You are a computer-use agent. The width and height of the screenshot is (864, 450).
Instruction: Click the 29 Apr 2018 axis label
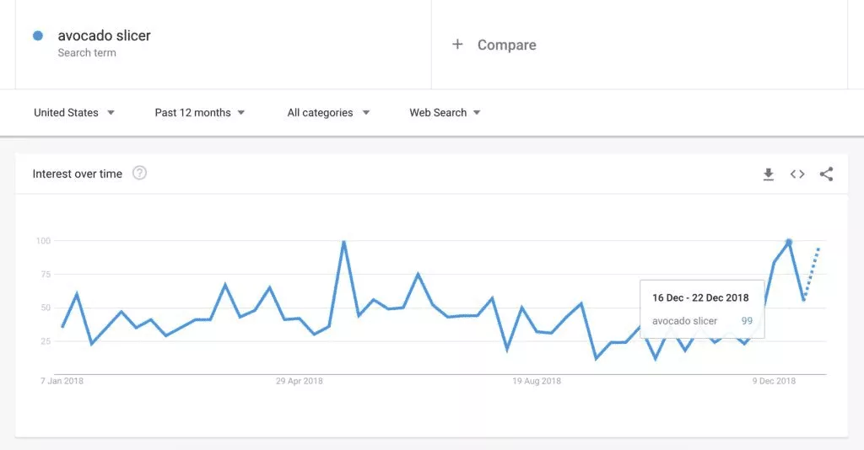point(300,381)
